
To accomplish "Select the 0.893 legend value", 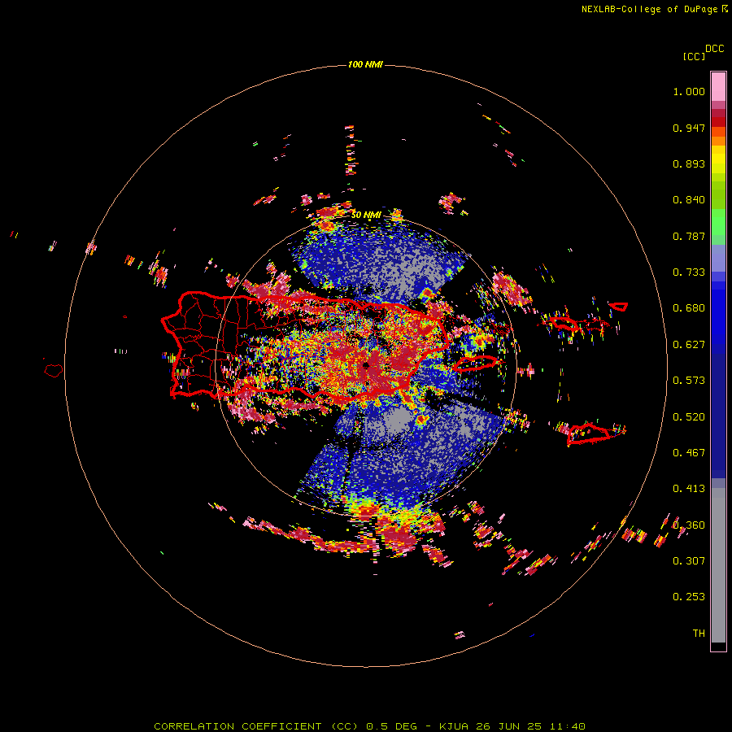I will (x=689, y=163).
